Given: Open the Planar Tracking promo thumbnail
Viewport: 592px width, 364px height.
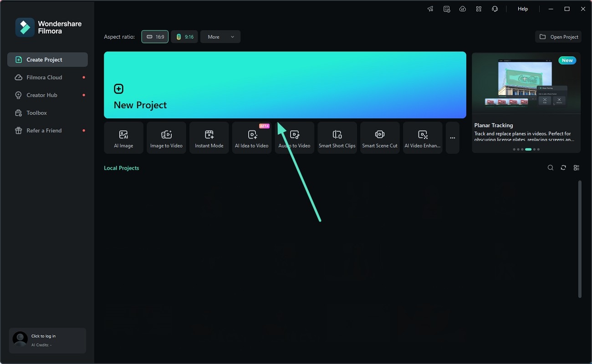Looking at the screenshot, I should [526, 83].
